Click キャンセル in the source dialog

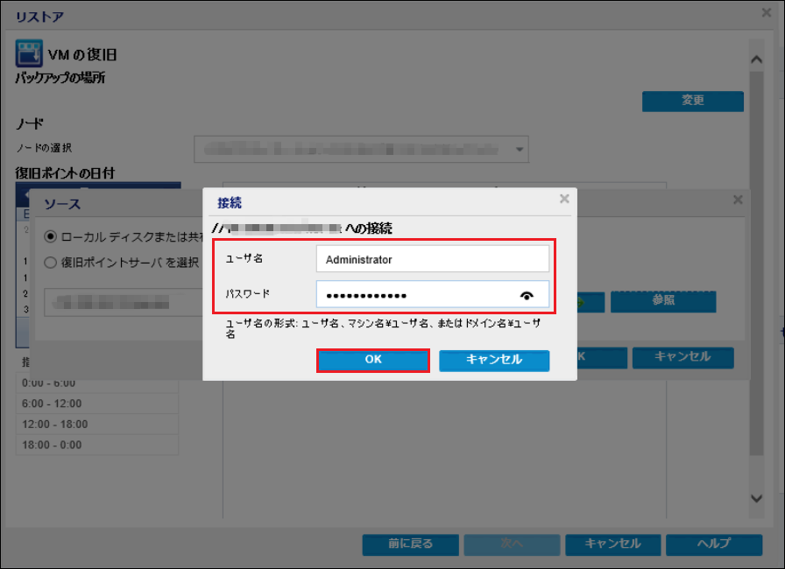click(x=682, y=357)
